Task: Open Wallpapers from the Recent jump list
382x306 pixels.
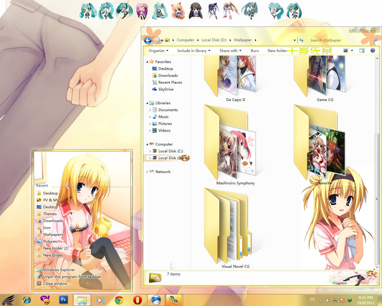Action: (53, 235)
